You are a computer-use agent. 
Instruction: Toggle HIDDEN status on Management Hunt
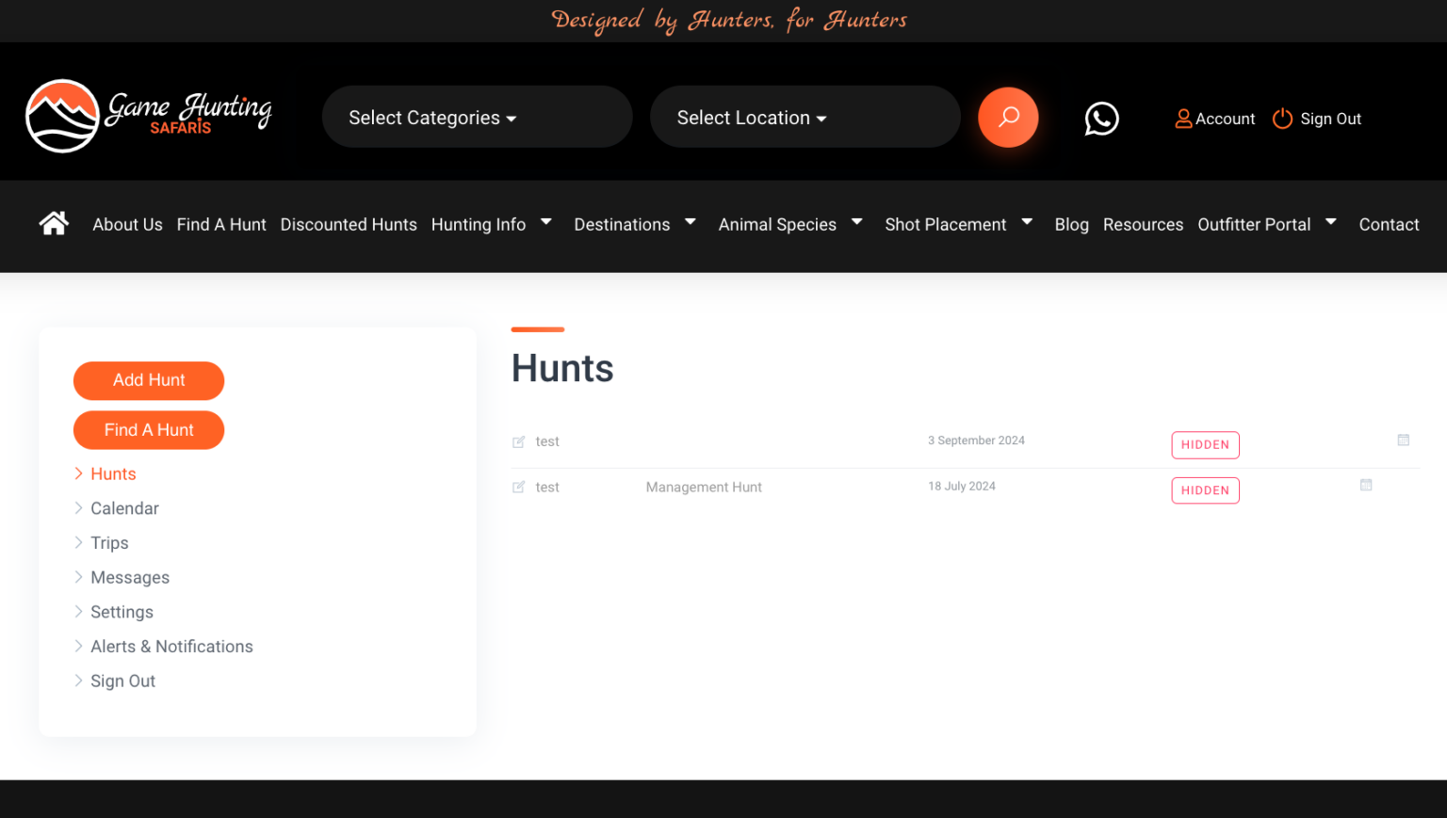point(1204,490)
